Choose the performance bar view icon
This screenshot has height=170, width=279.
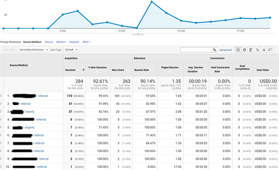click(x=251, y=50)
